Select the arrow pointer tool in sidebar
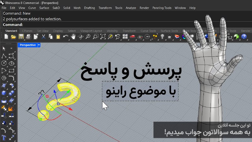The image size is (252, 142). 4,49
